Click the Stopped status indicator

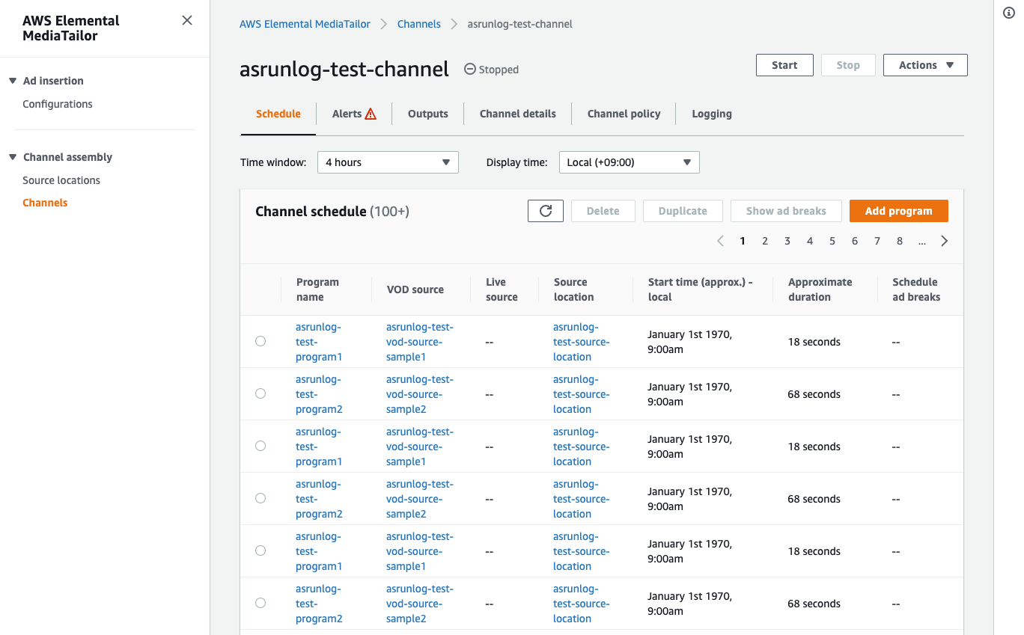pos(491,70)
